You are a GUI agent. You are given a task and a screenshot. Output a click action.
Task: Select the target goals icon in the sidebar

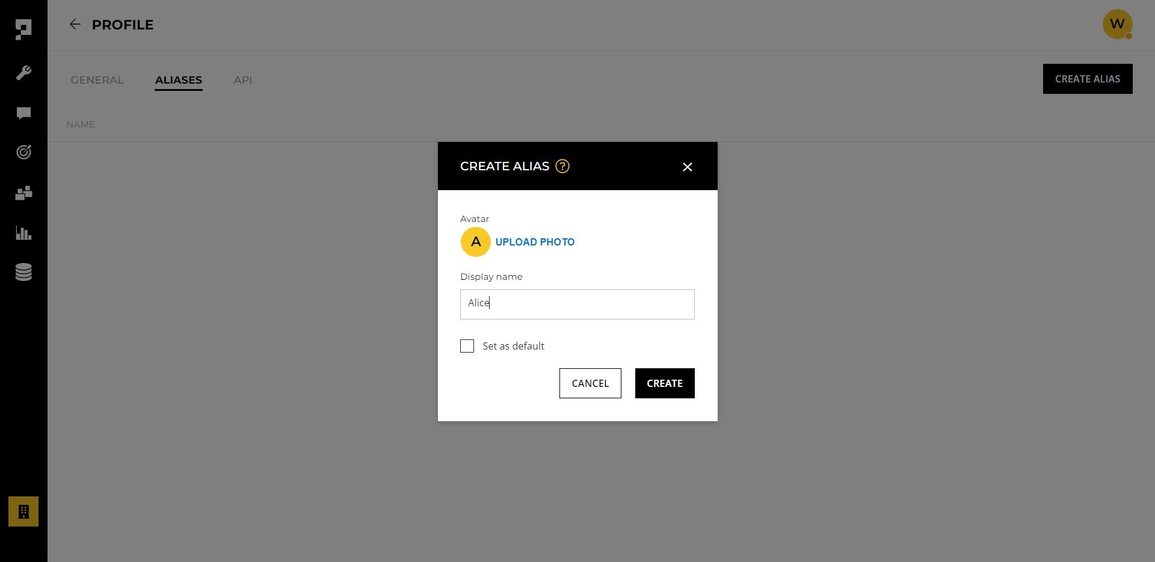23,152
